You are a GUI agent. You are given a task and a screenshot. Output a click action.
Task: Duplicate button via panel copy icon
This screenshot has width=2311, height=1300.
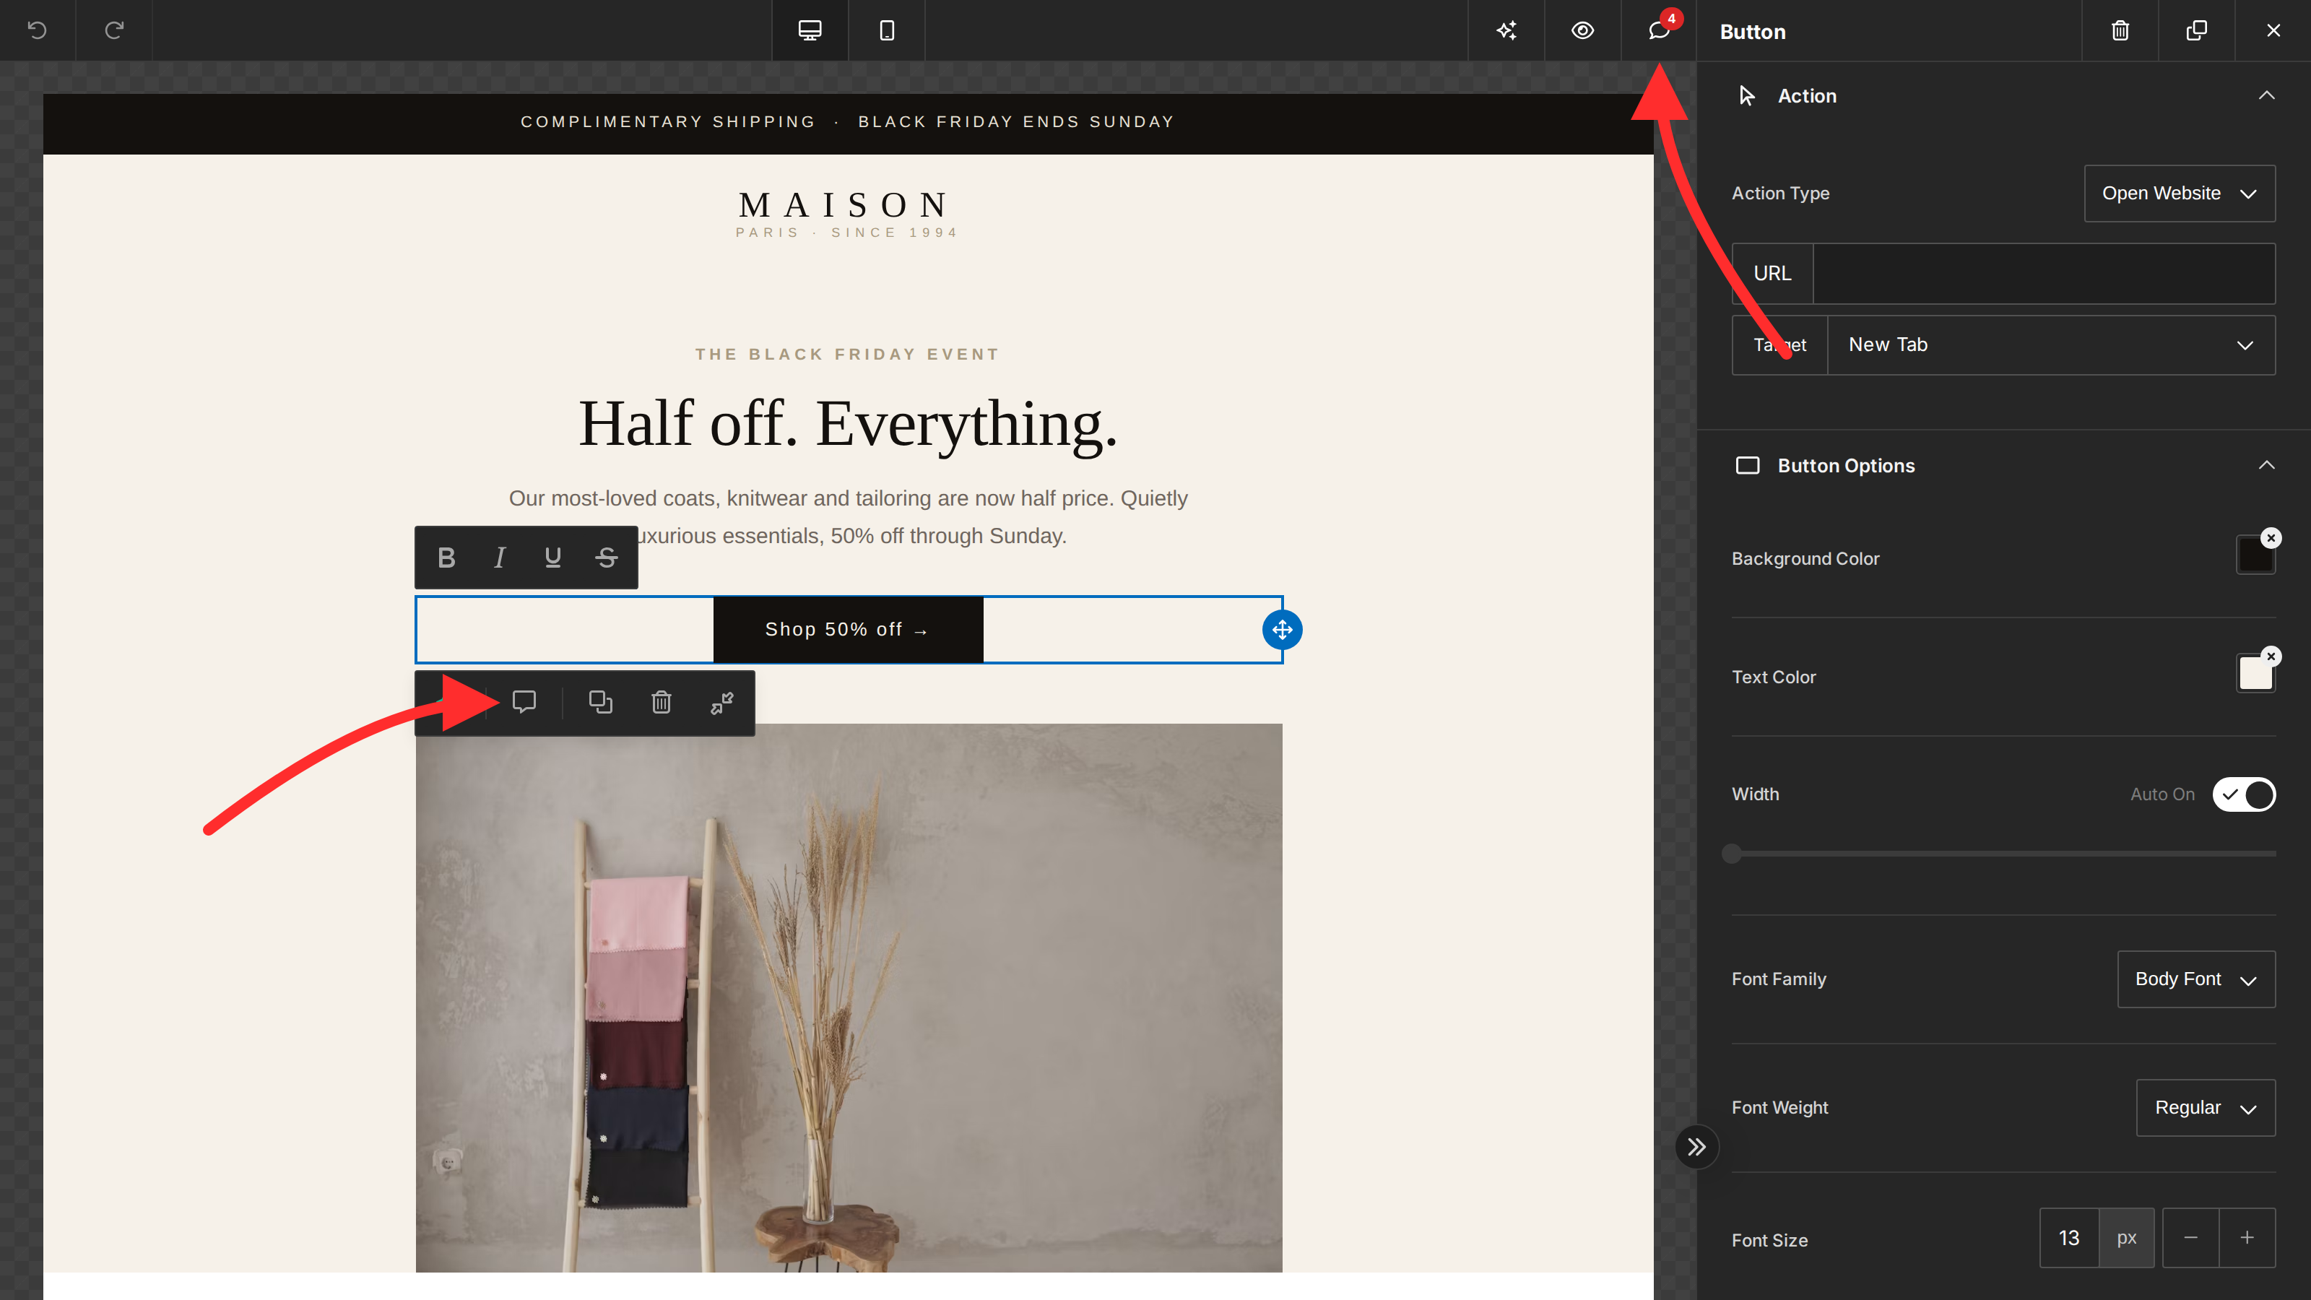pos(2196,30)
